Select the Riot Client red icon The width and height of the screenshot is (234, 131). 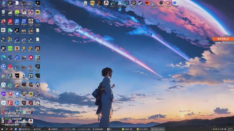[31, 58]
